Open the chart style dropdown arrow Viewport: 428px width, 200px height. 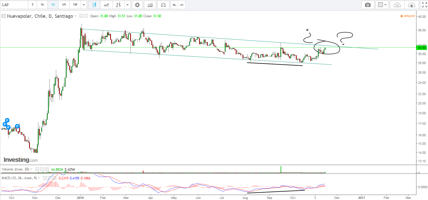tap(128, 5)
